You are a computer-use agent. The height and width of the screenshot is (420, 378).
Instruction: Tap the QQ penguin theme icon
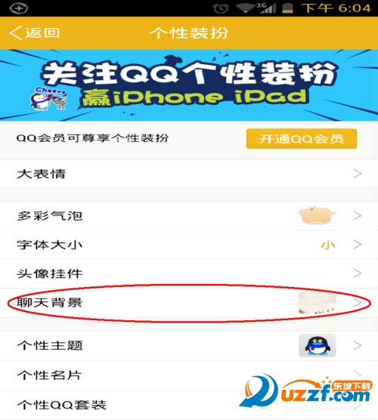(318, 345)
